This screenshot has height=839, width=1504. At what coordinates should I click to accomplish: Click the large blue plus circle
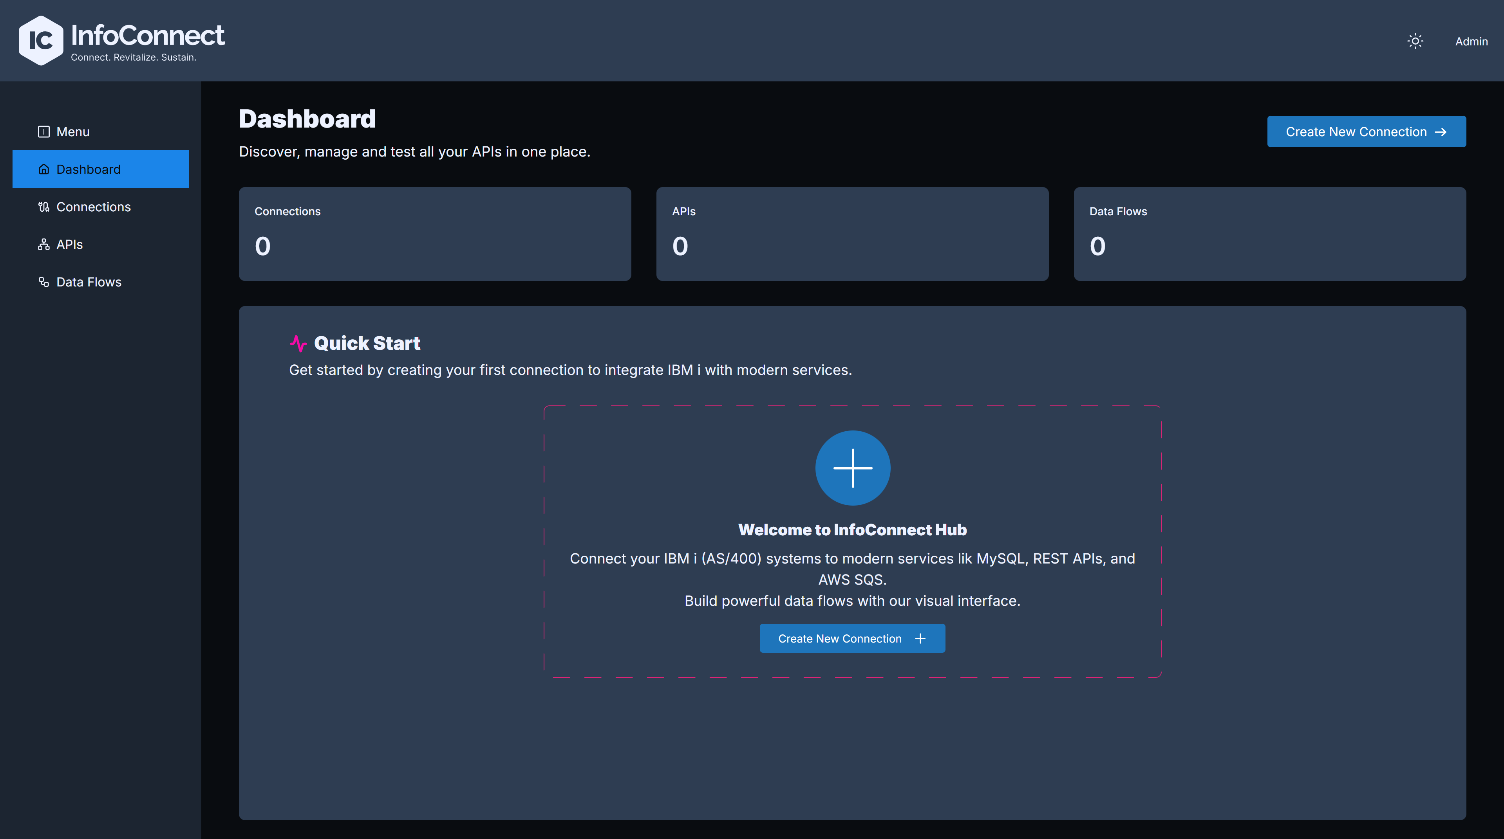852,468
